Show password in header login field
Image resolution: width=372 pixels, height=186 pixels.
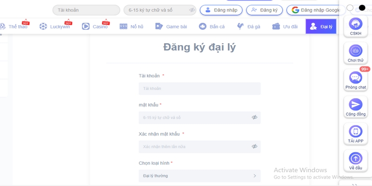coord(192,10)
